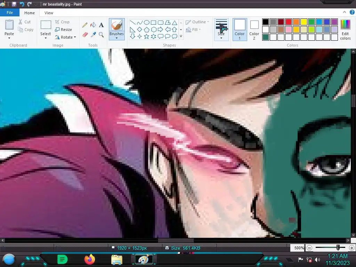356x267 pixels.
Task: Switch to the Home tab
Action: coord(30,13)
